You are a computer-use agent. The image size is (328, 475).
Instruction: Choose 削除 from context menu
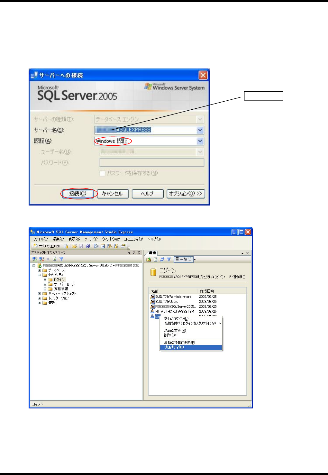point(191,335)
